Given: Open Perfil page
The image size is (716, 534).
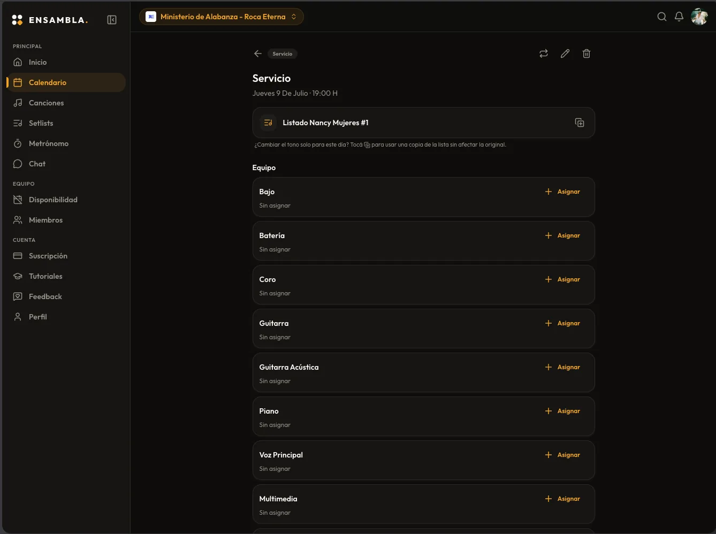Looking at the screenshot, I should click(66, 317).
